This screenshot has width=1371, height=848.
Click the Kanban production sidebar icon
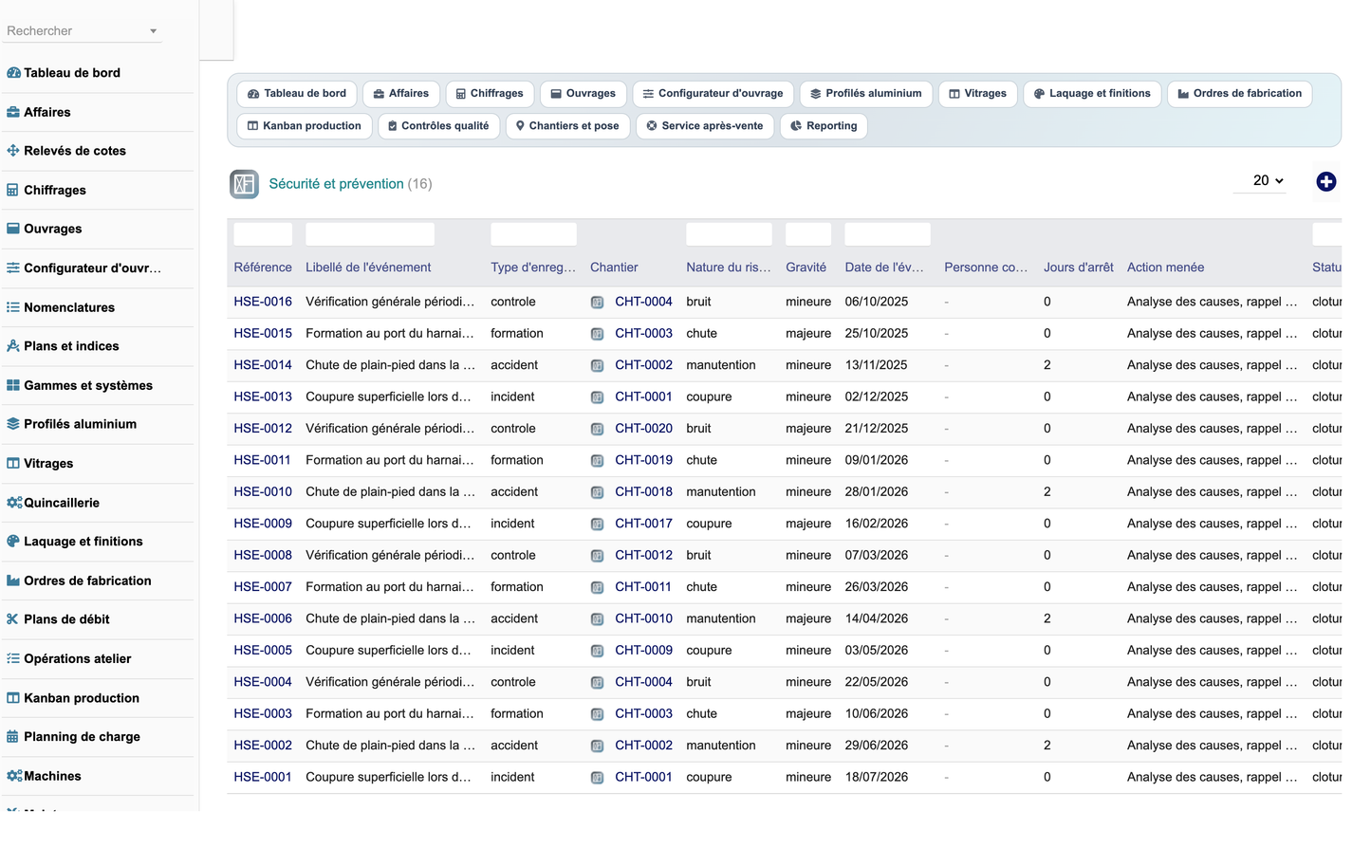[x=13, y=698]
